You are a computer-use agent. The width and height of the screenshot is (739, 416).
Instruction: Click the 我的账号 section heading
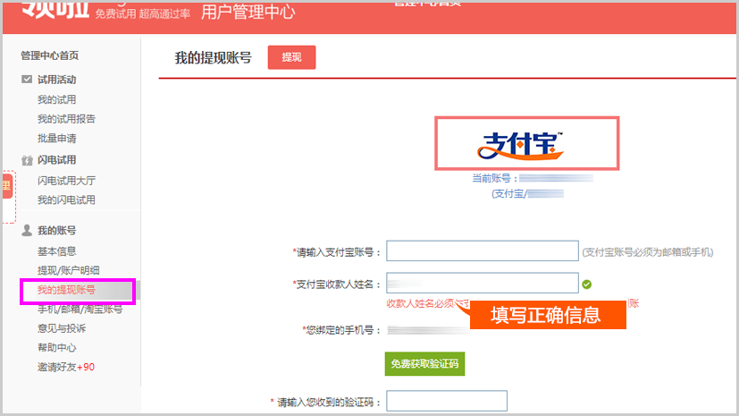click(x=56, y=231)
